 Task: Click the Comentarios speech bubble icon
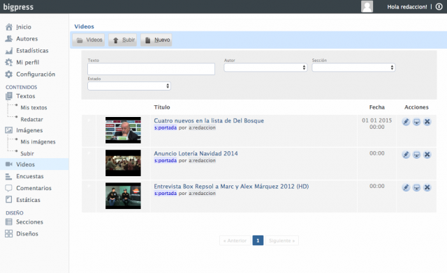(x=9, y=188)
